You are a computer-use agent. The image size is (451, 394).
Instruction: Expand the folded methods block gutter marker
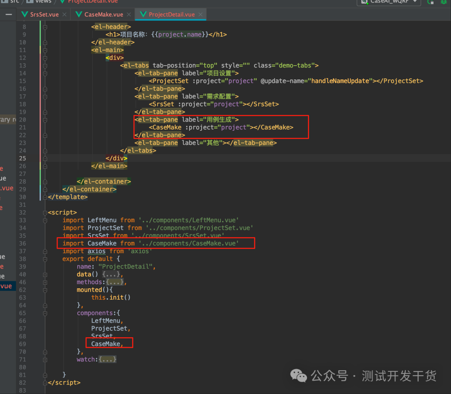[45, 282]
